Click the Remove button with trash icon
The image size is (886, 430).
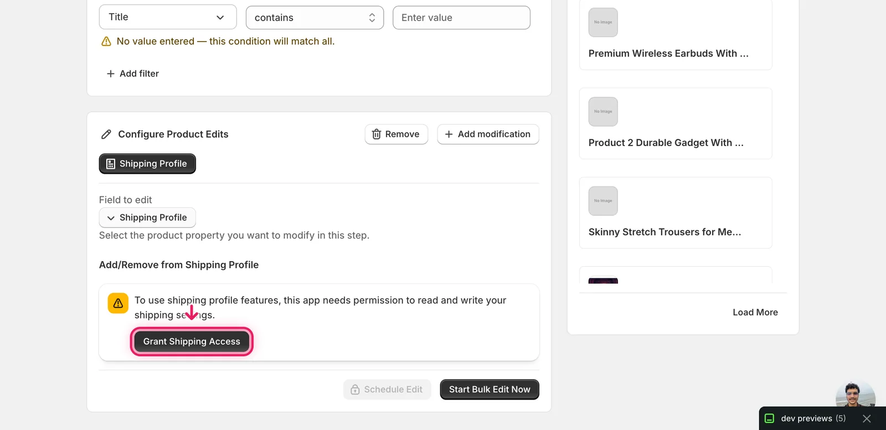tap(396, 134)
